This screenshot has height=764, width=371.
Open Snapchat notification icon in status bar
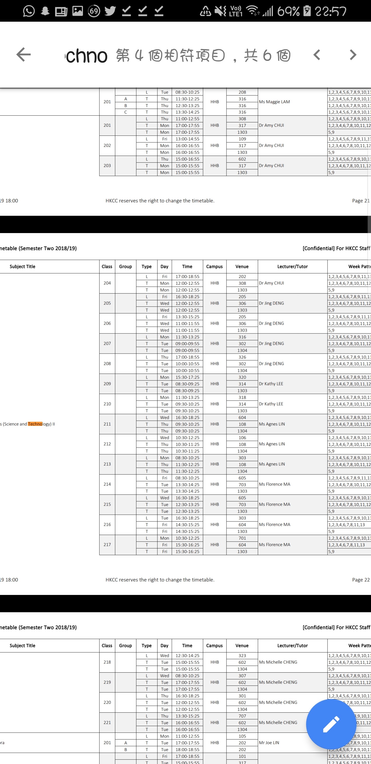[45, 11]
